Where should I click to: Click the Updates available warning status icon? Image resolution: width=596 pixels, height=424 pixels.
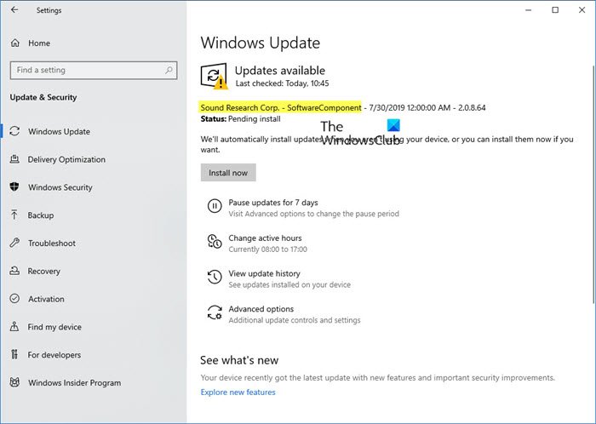click(214, 76)
